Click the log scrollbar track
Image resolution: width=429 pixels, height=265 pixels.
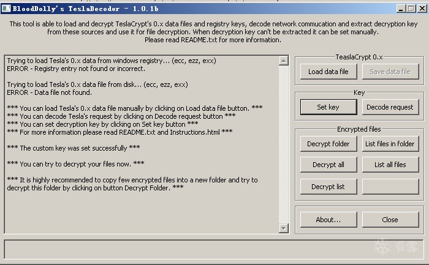pos(283,144)
